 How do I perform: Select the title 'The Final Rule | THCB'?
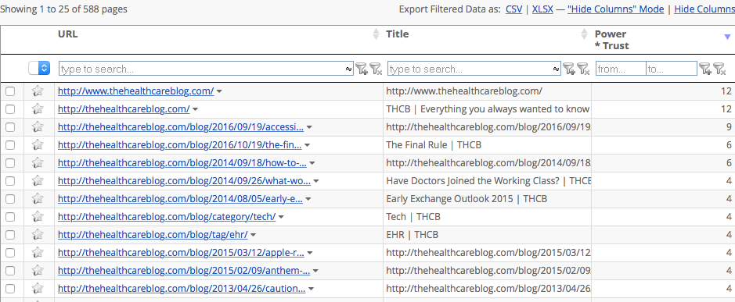(x=434, y=145)
